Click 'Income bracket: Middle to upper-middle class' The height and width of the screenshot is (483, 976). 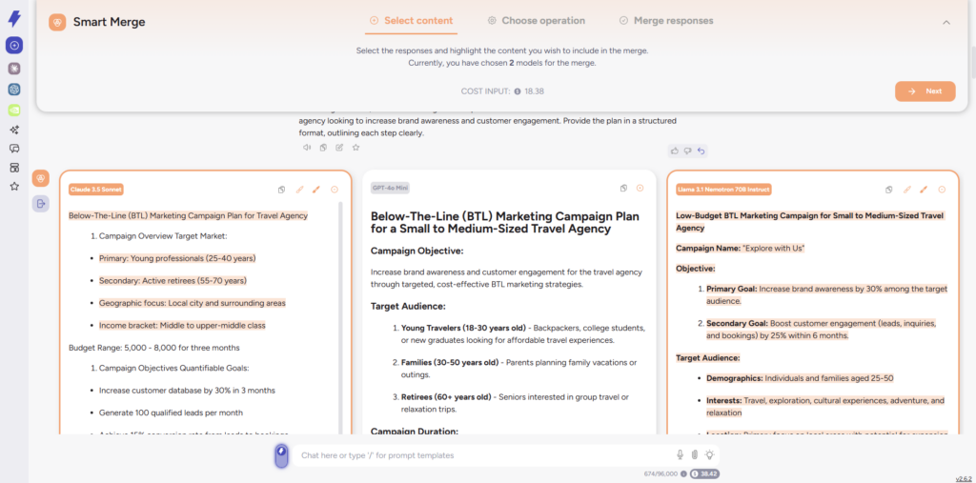pos(182,325)
